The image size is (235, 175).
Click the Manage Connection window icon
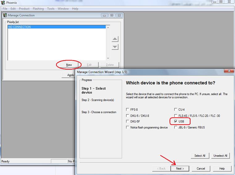tap(5, 15)
